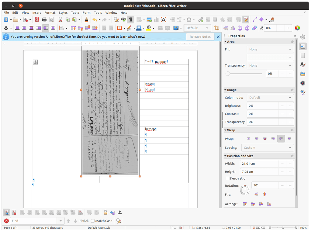Toggle the Protect lock icon in bottom toolbar

click(x=105, y=212)
